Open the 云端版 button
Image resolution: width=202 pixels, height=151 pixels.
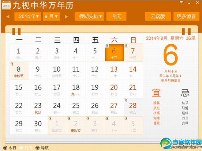(158, 17)
